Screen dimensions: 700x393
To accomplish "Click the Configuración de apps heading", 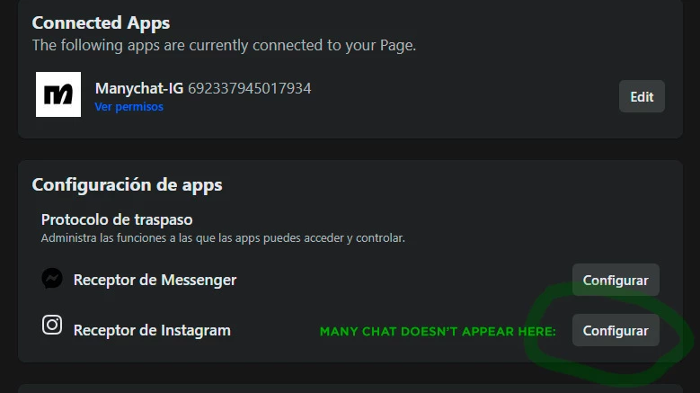I will pos(128,185).
